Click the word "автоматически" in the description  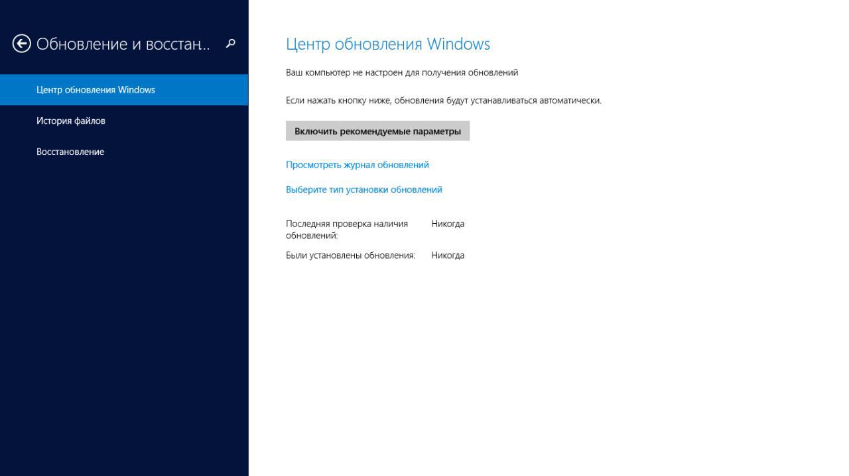570,101
